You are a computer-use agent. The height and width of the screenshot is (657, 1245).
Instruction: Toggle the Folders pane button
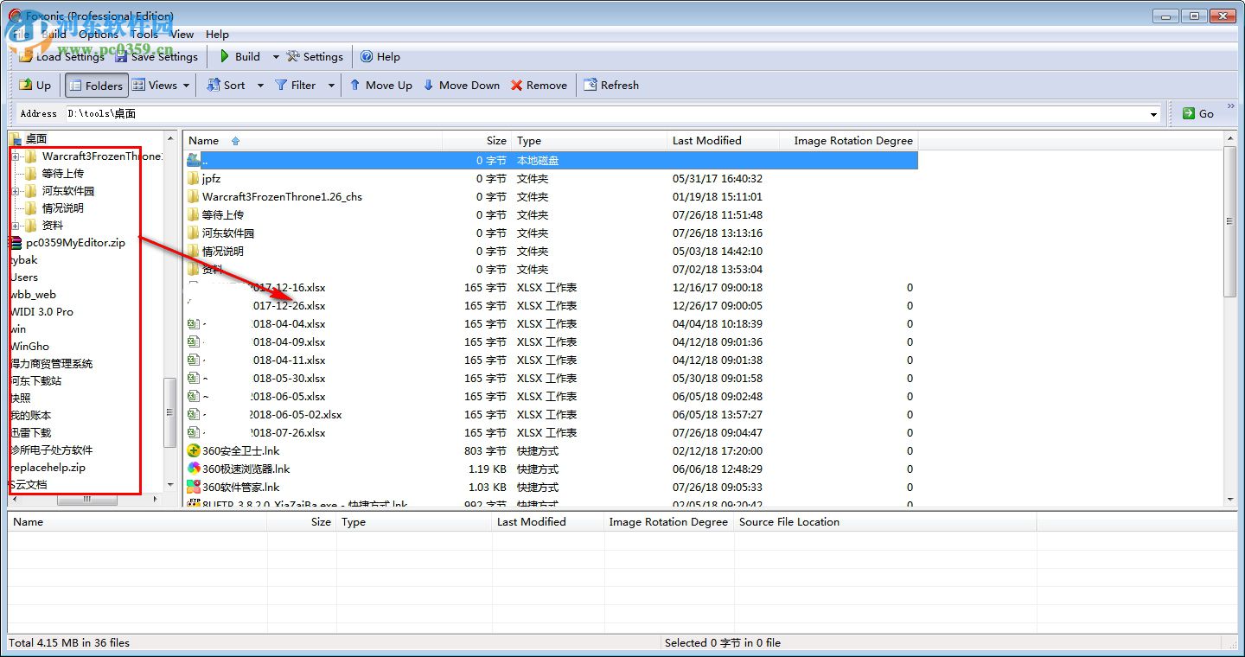click(96, 86)
